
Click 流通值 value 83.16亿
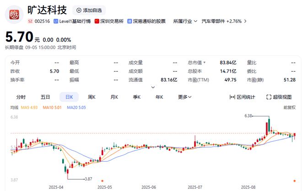(x=169, y=80)
